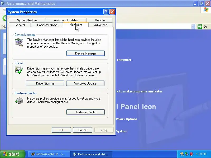The width and height of the screenshot is (211, 158).
Task: Open the Hardware Profiles button
Action: click(85, 112)
